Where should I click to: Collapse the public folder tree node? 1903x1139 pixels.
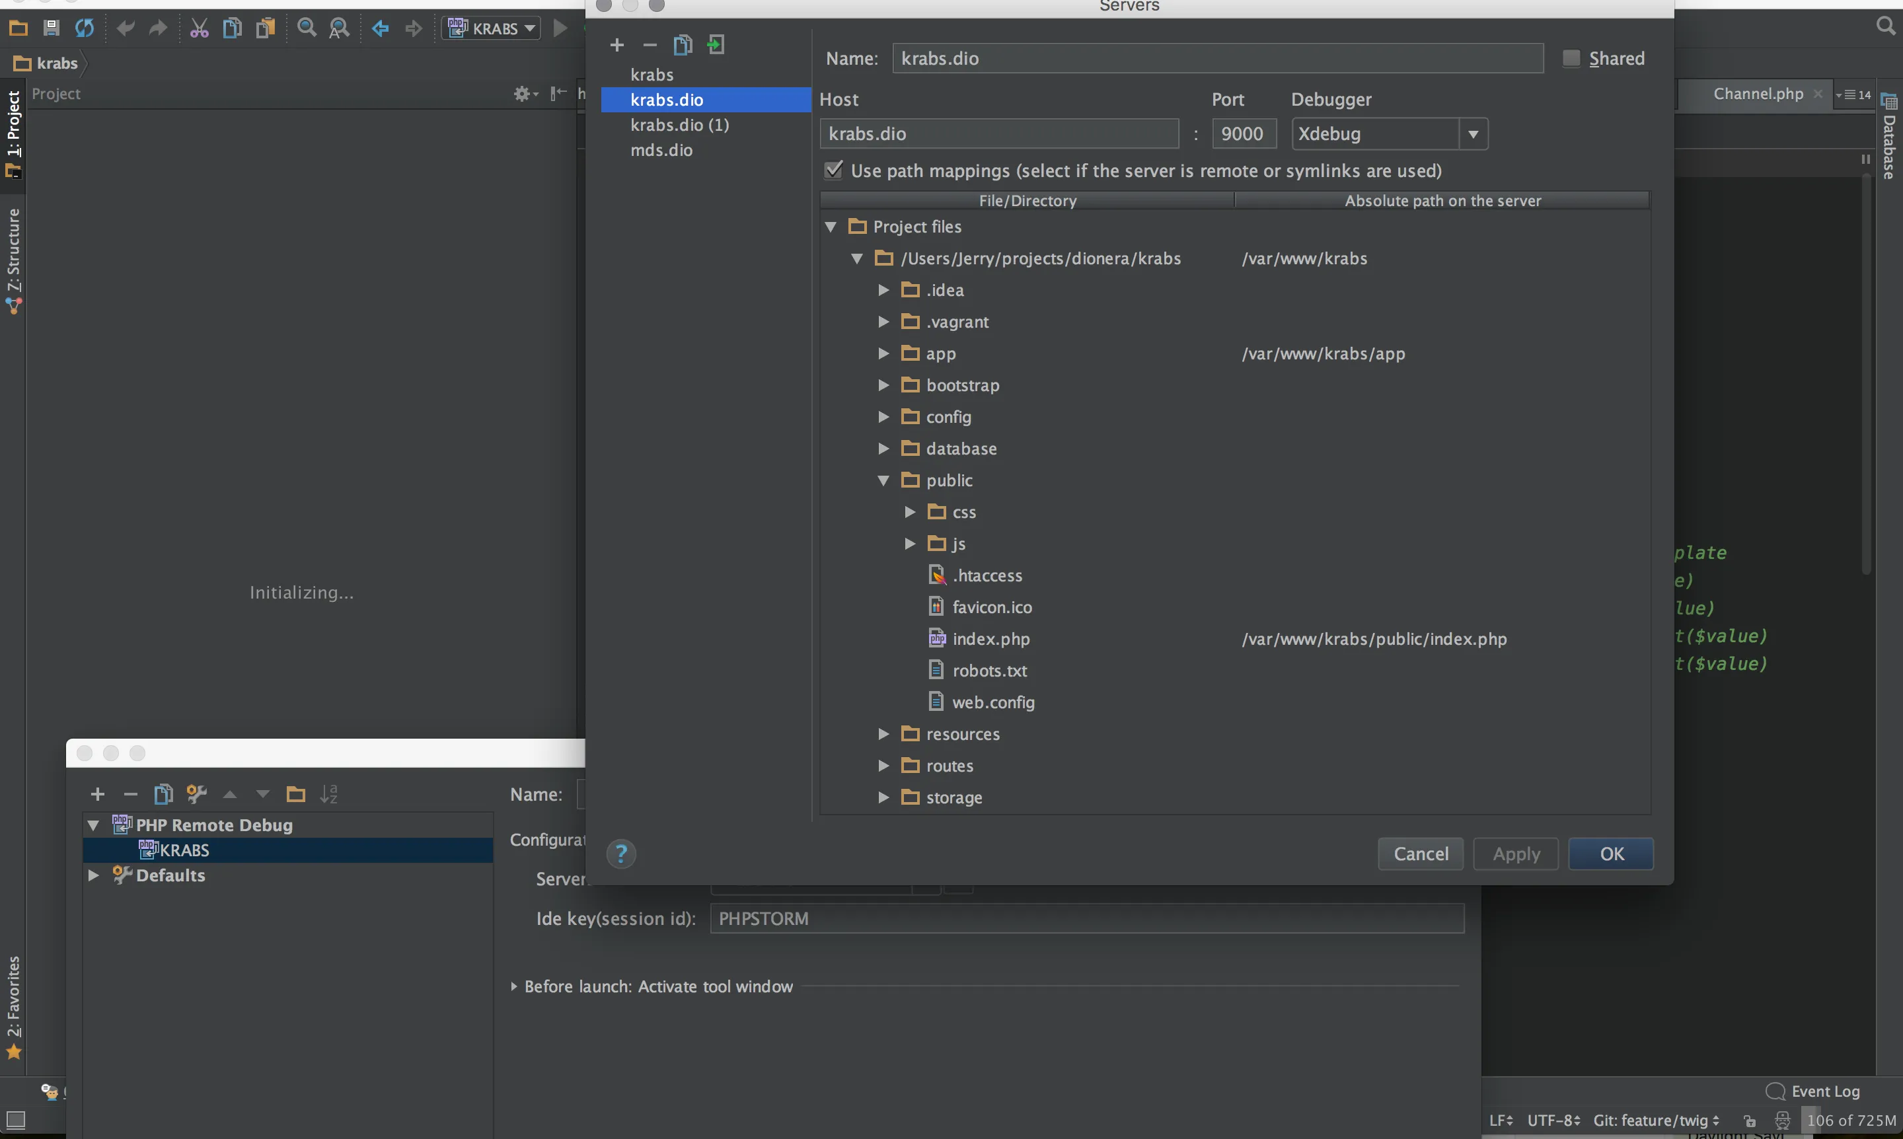tap(883, 480)
